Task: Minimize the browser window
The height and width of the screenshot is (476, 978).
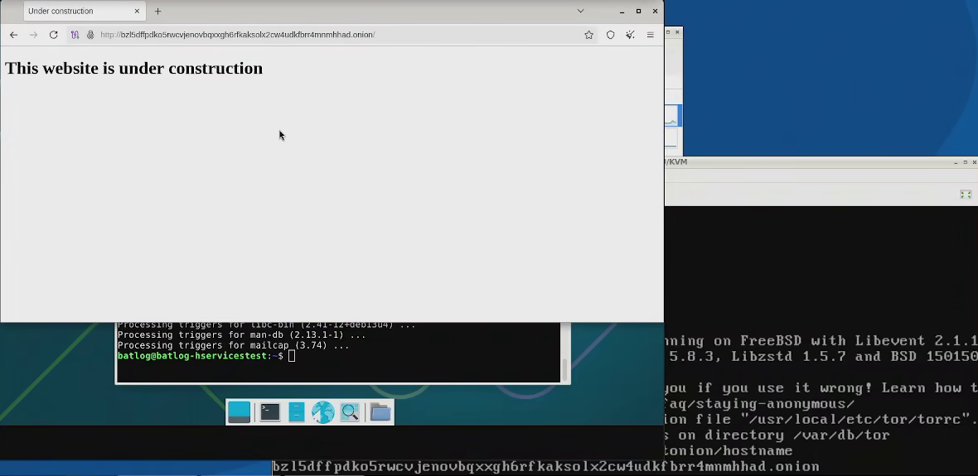Action: (x=622, y=12)
